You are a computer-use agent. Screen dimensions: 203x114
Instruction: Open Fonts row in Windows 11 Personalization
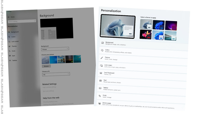click(x=141, y=98)
